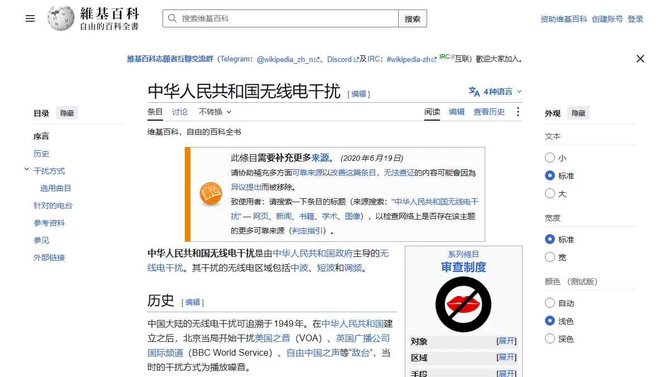This screenshot has width=670, height=377.
Task: Open the 美国之音 link
Action: click(x=273, y=338)
